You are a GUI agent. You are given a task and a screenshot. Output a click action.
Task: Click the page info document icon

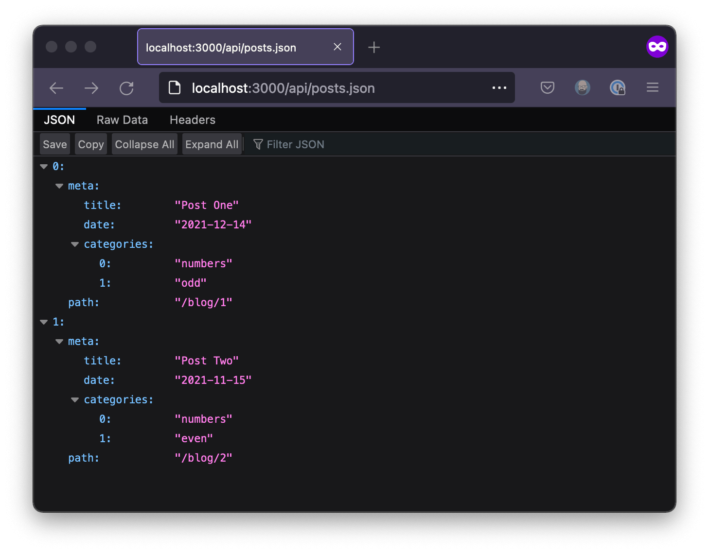click(x=175, y=87)
